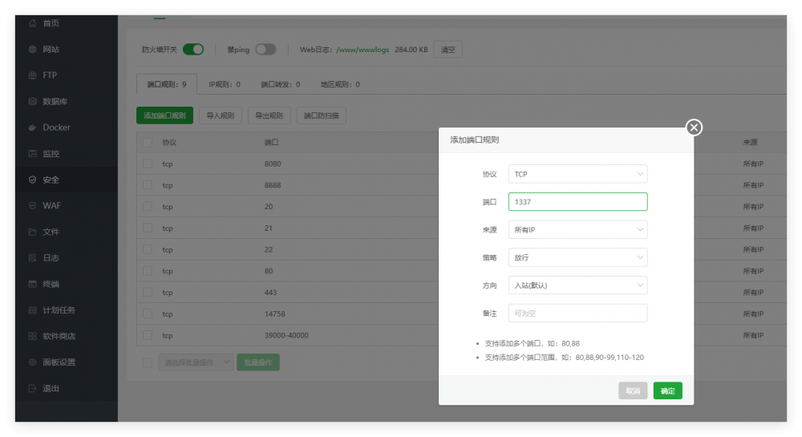Enable the block ping (禁ping) toggle
Viewport: 802px width, 437px height.
tap(265, 50)
